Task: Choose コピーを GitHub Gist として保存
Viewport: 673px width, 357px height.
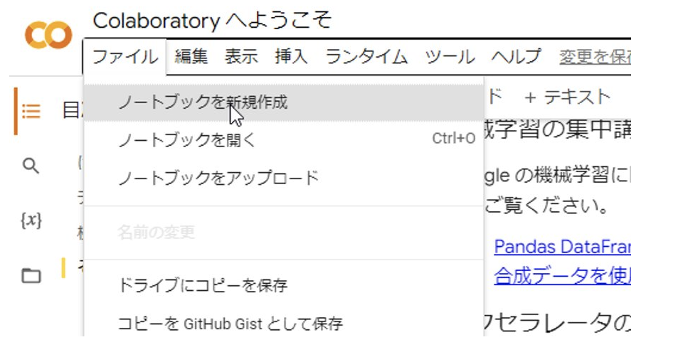Action: (x=230, y=324)
